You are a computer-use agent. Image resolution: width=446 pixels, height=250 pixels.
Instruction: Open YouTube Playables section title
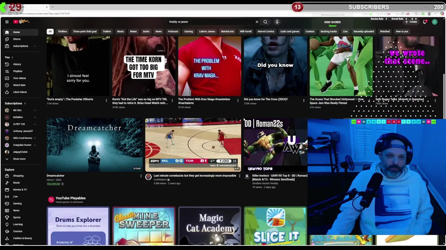(70, 198)
